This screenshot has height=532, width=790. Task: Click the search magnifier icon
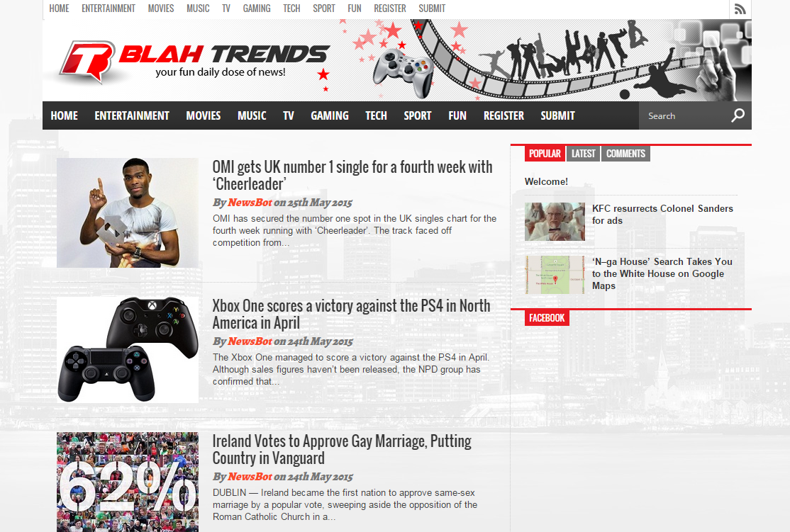[x=738, y=115]
